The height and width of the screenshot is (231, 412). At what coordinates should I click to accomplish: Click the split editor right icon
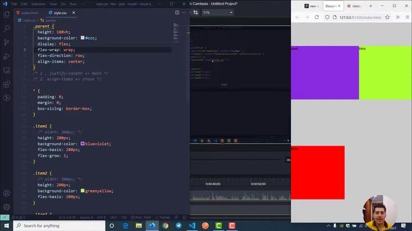click(177, 13)
